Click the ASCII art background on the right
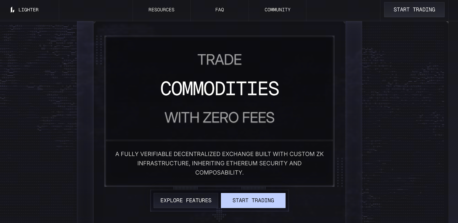Screen dimensions: 458x223 pyautogui.click(x=404, y=86)
